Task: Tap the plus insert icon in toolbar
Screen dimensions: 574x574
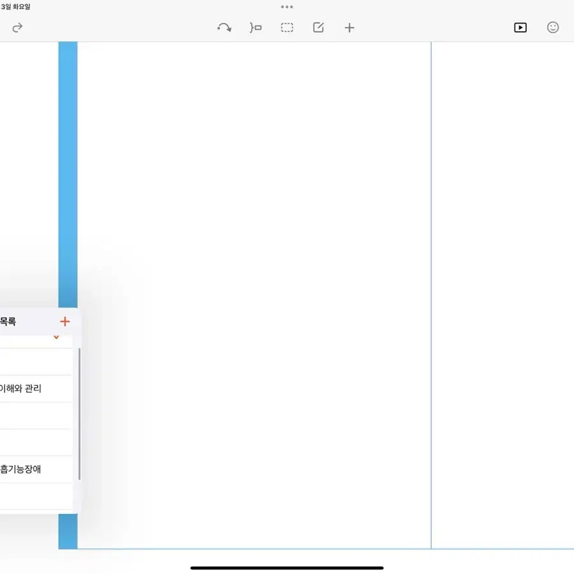Action: coord(350,28)
